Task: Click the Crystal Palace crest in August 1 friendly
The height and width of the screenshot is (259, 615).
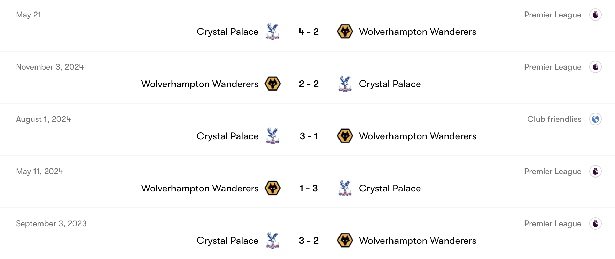Action: [x=273, y=136]
